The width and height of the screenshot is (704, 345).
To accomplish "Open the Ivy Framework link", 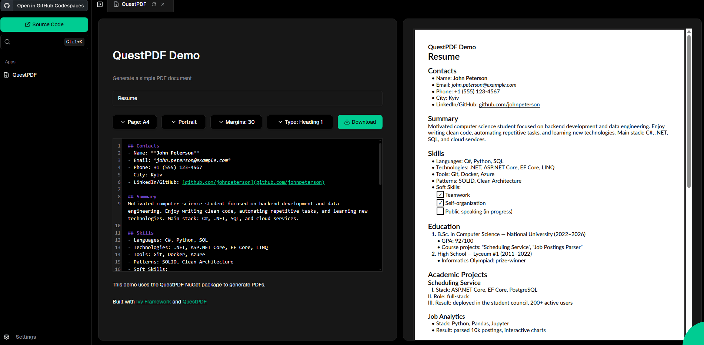I will (x=153, y=302).
